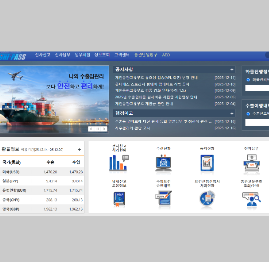The image size is (269, 262).
Task: Click the 화물진행정보 number input field
Action: click(x=257, y=88)
